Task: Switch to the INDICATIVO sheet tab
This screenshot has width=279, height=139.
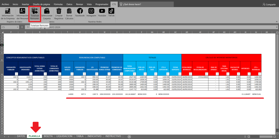Action: [94, 136]
